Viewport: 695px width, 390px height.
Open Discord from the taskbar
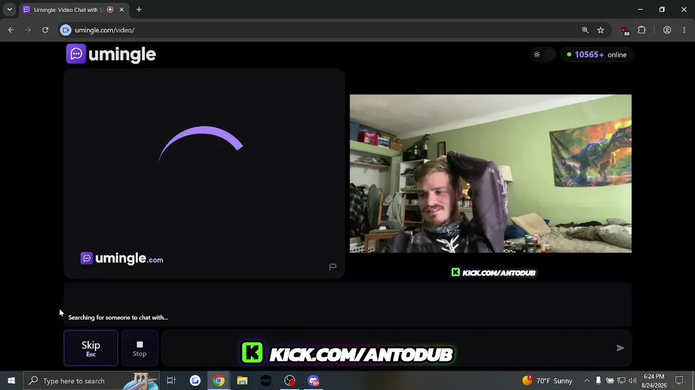(314, 381)
